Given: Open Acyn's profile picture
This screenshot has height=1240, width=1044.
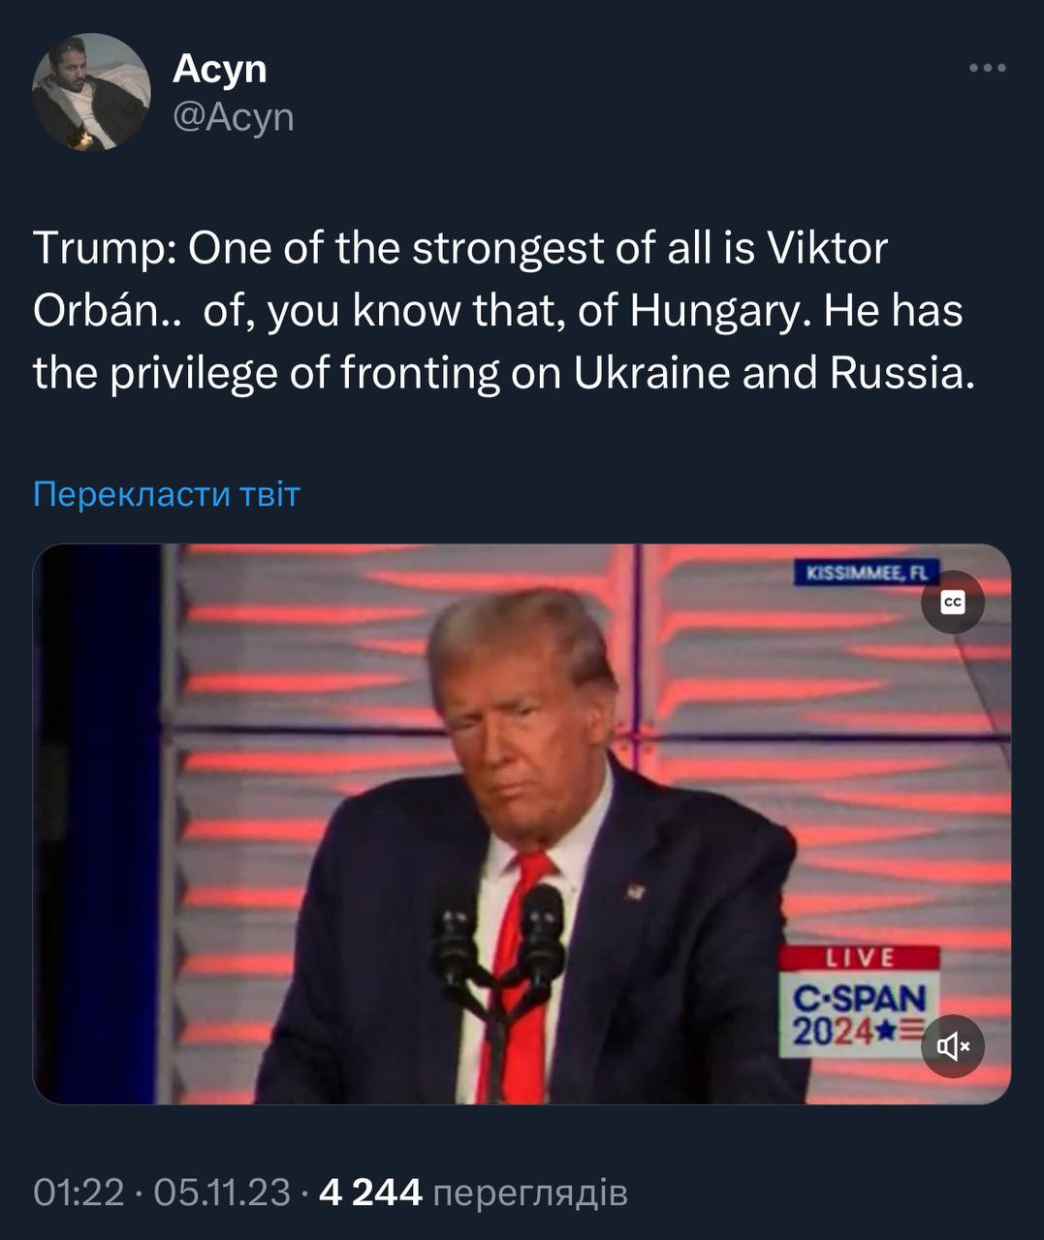Looking at the screenshot, I should coord(91,92).
